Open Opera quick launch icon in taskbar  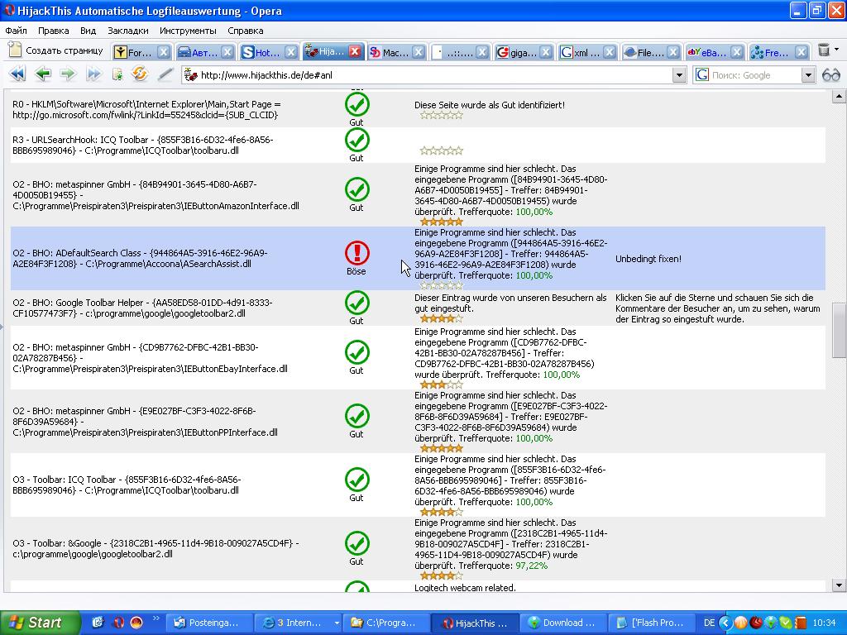pyautogui.click(x=117, y=623)
